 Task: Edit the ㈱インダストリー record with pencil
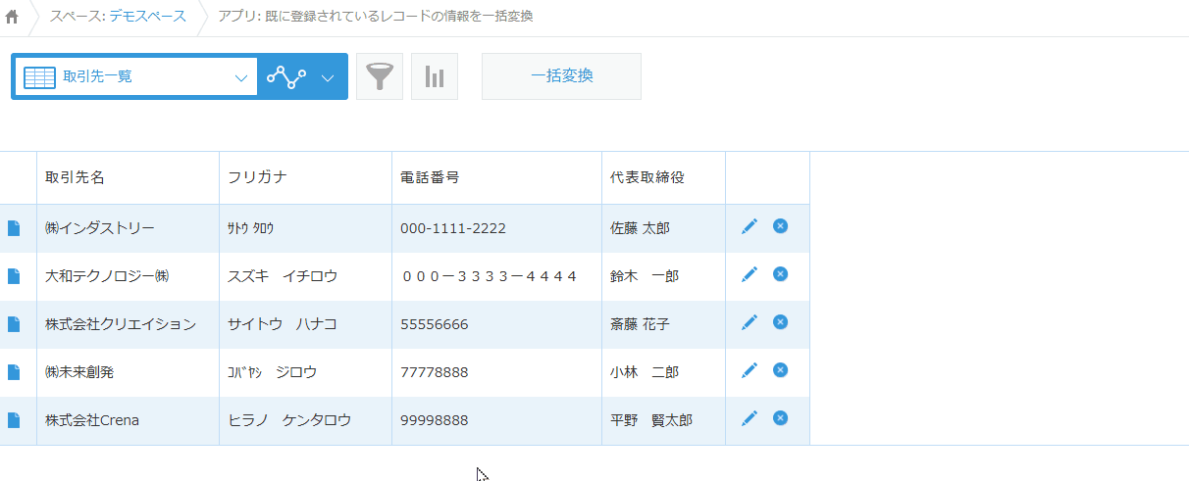(750, 227)
